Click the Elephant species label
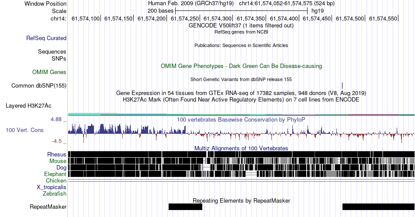The height and width of the screenshot is (217, 415). pyautogui.click(x=55, y=174)
